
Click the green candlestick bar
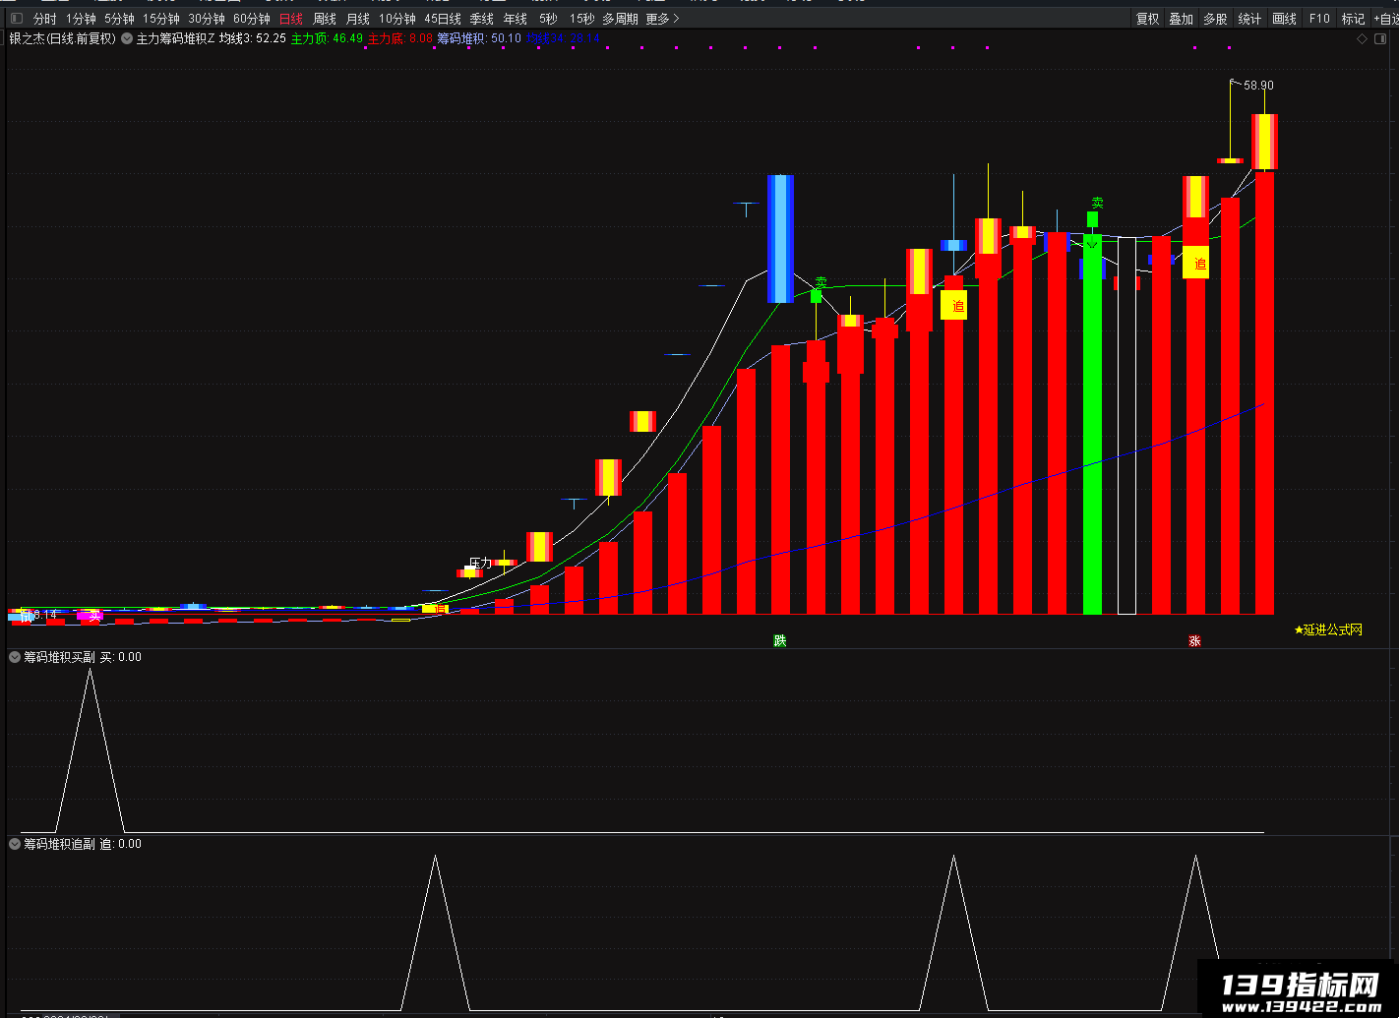point(1092,423)
